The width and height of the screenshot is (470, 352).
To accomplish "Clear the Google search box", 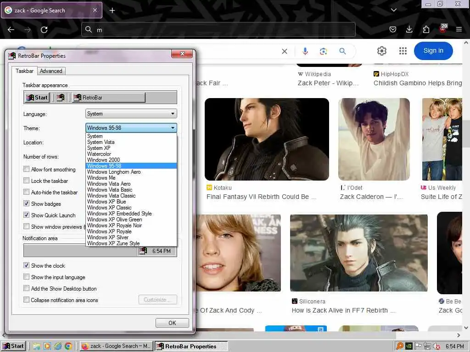I will [x=285, y=51].
